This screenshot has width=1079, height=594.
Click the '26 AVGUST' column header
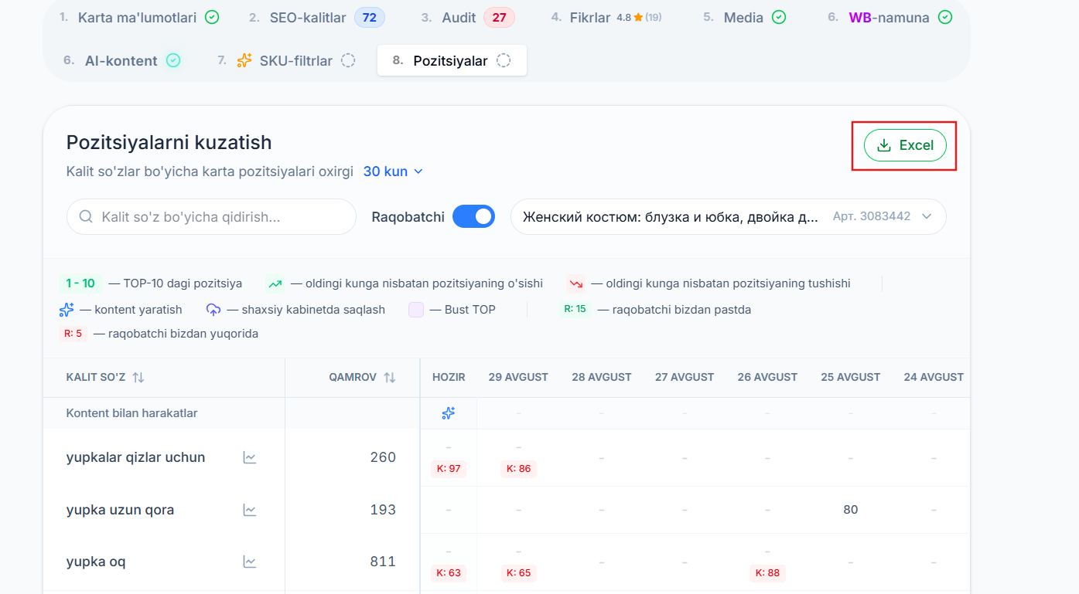tap(767, 378)
